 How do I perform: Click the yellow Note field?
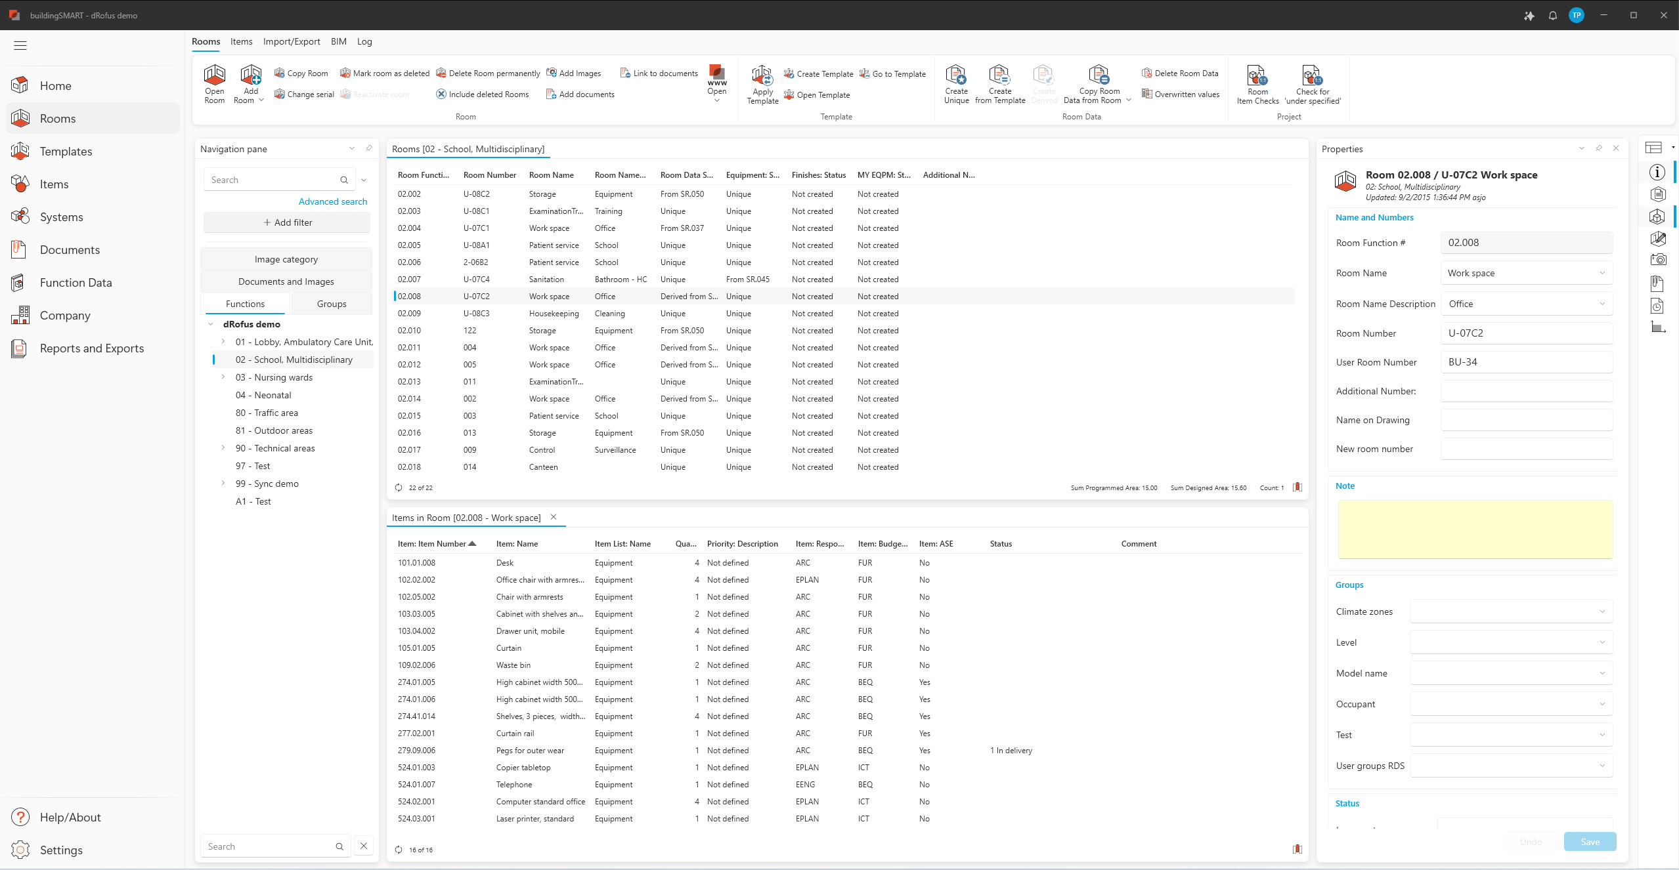(x=1475, y=529)
